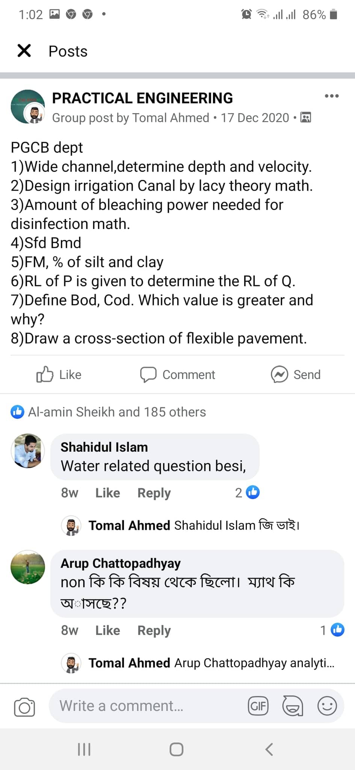Reply to Arup Chattopadhyay's comment
The height and width of the screenshot is (770, 355).
pos(154,631)
